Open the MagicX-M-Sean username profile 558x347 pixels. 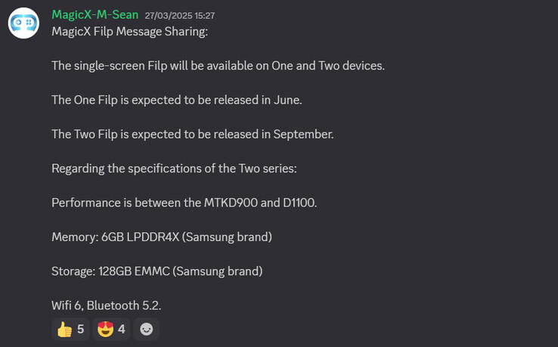(x=95, y=15)
